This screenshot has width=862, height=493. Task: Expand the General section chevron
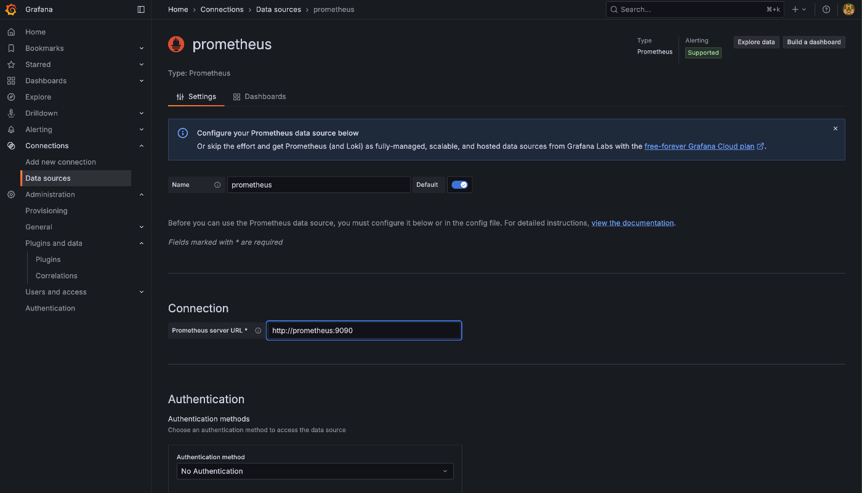tap(142, 227)
